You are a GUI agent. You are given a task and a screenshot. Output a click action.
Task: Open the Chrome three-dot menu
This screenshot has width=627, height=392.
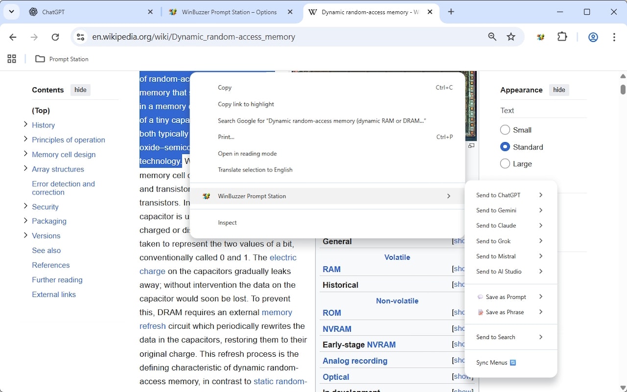[614, 37]
